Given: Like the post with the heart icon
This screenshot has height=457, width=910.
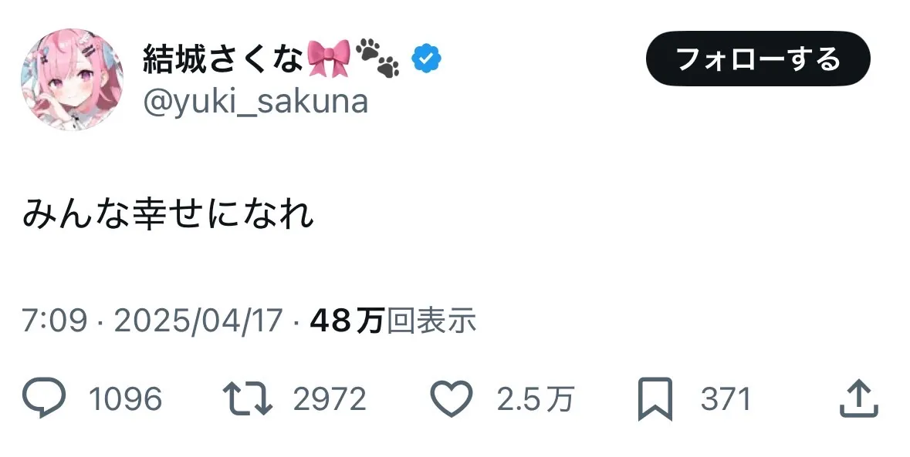Looking at the screenshot, I should click(451, 398).
